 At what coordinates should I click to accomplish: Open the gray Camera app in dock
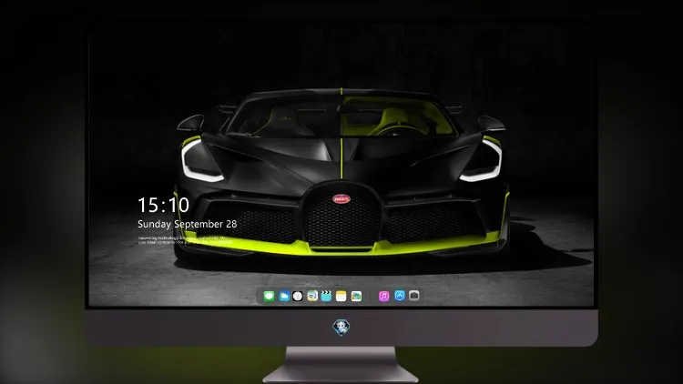point(414,296)
